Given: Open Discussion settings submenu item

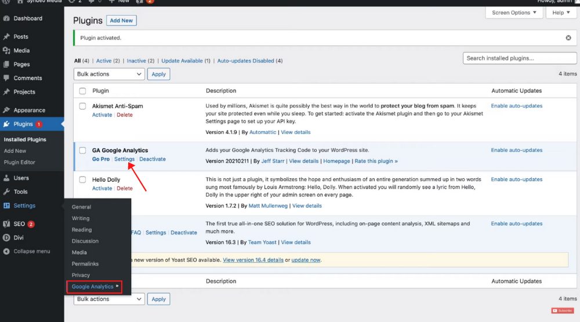Looking at the screenshot, I should 85,241.
